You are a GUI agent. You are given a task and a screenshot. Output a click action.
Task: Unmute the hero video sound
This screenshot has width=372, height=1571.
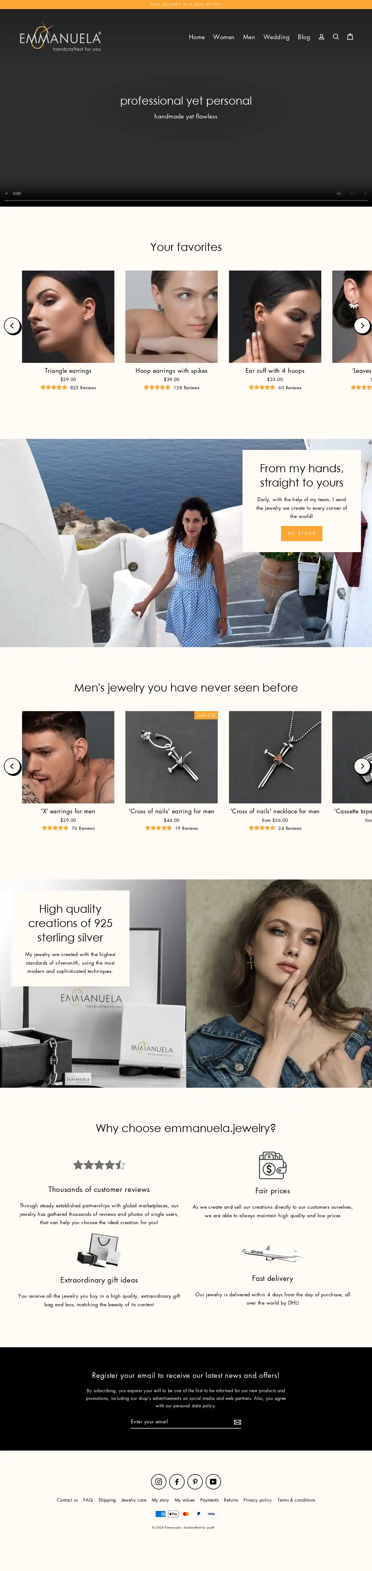point(338,193)
